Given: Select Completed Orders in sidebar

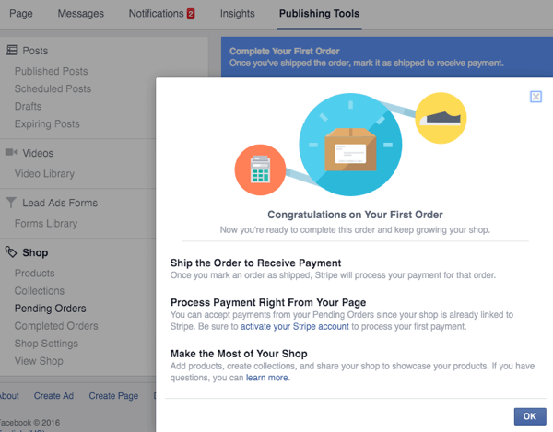Looking at the screenshot, I should 56,326.
